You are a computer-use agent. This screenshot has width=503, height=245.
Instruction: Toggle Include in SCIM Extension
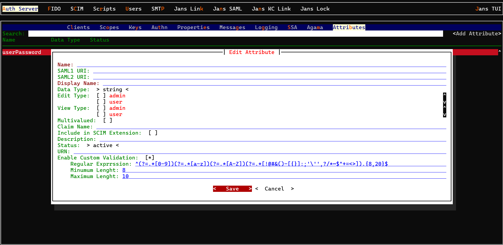(153, 133)
